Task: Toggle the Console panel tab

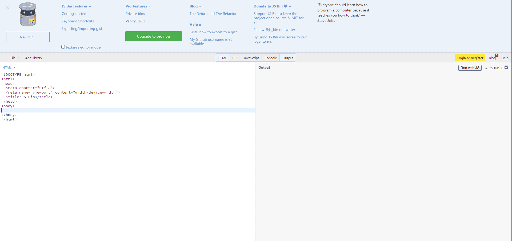Action: coord(271,58)
